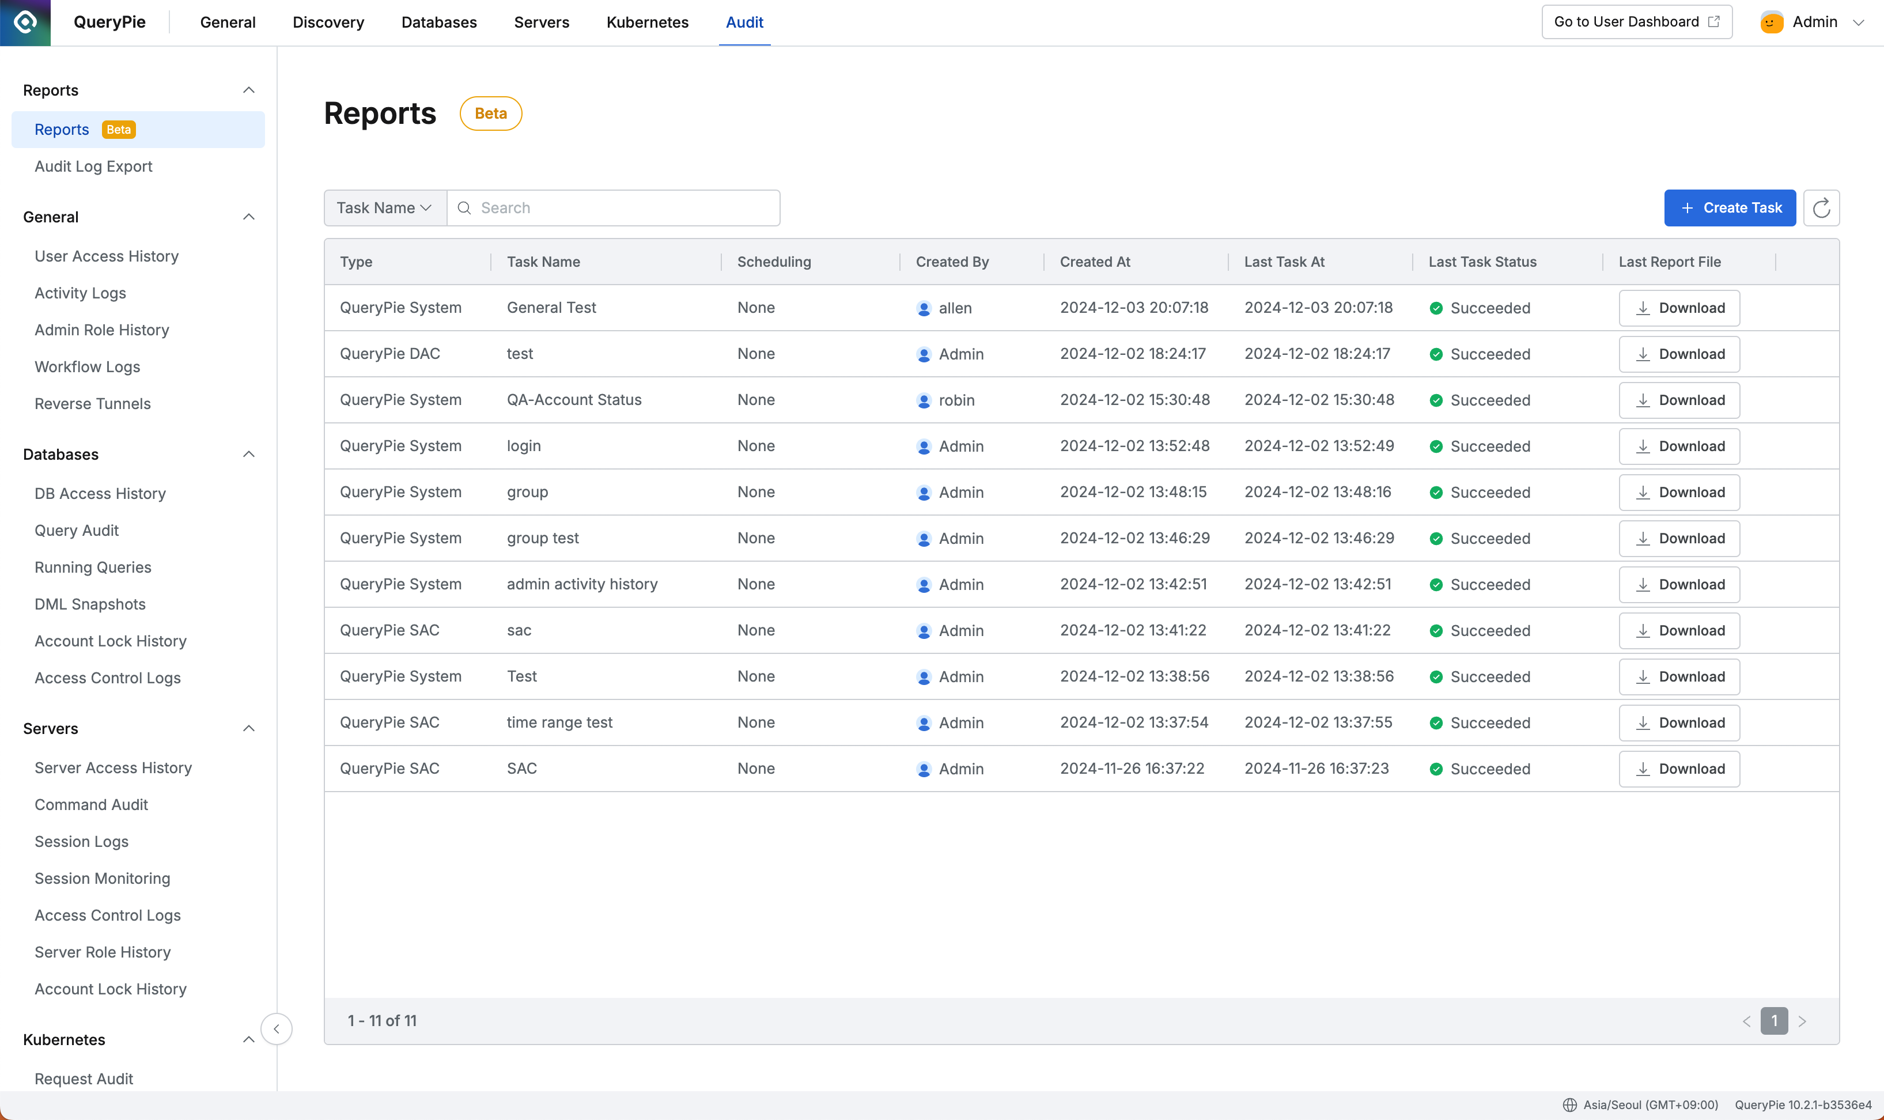Viewport: 1884px width, 1120px height.
Task: Open the Kubernetes top navigation tab
Action: (648, 22)
